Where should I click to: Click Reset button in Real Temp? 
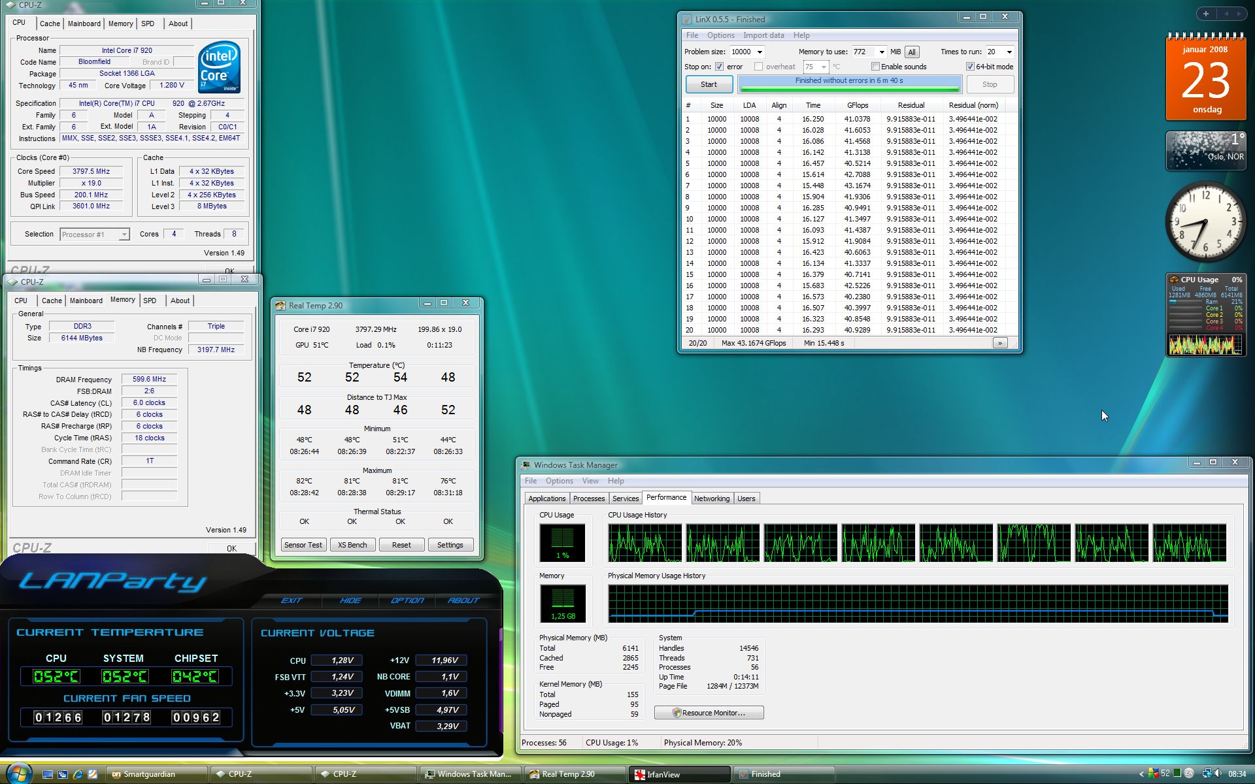coord(401,545)
